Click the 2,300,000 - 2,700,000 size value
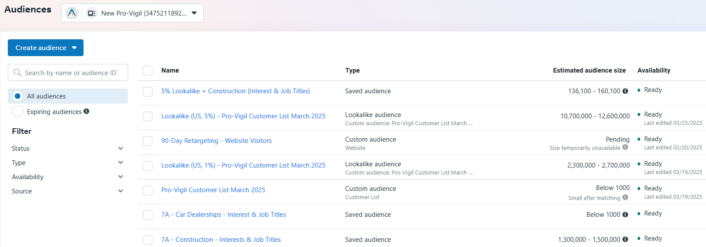This screenshot has height=247, width=706. (x=599, y=165)
